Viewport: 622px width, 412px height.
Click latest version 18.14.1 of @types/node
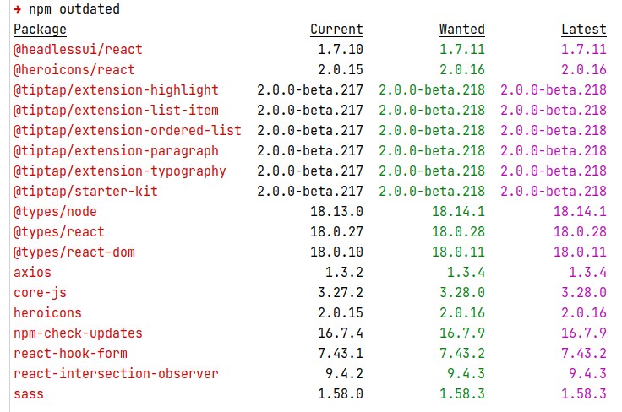click(580, 212)
